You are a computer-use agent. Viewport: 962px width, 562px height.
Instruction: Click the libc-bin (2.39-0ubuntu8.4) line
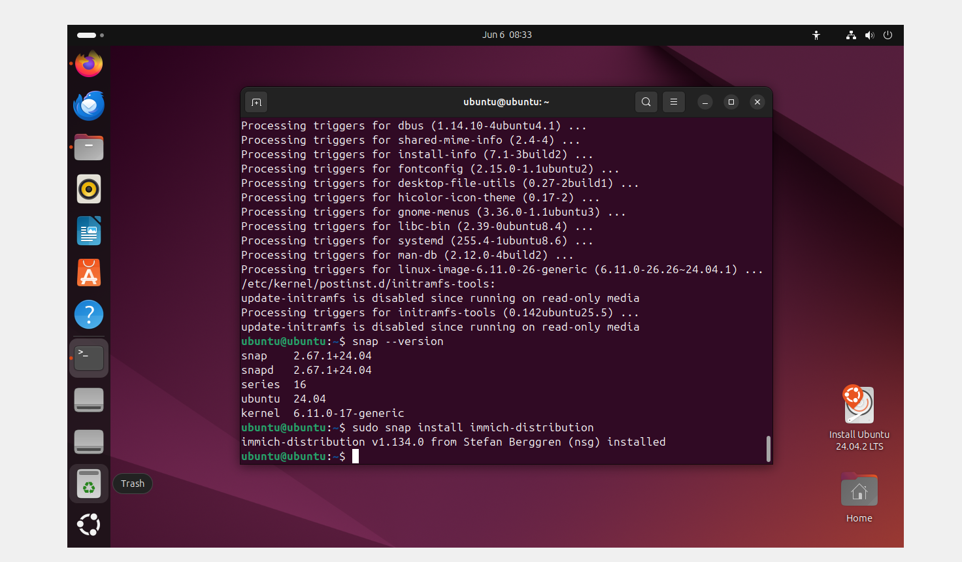418,226
